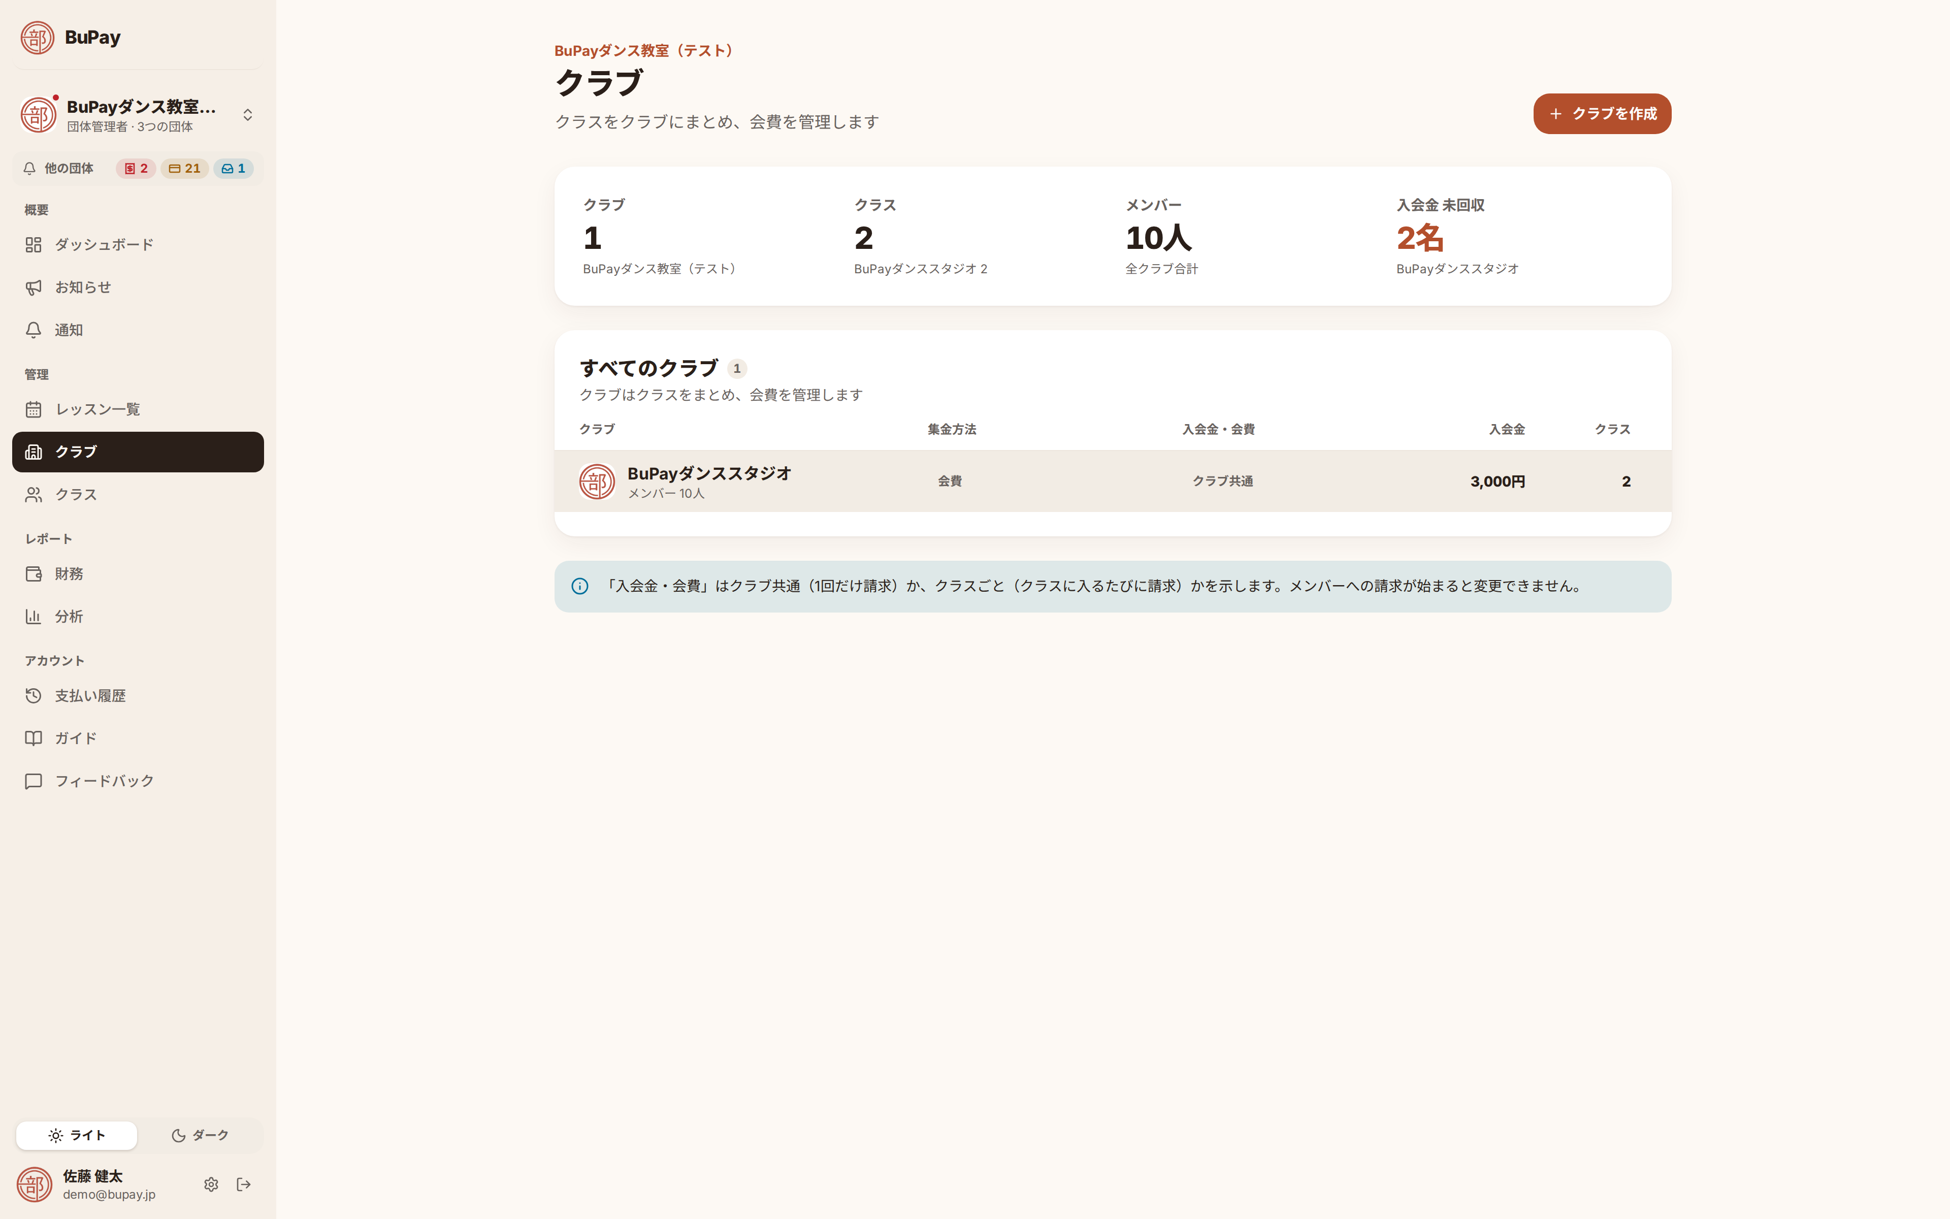This screenshot has width=1950, height=1219.
Task: Click the 支払い履歴 history clock icon
Action: (x=33, y=696)
